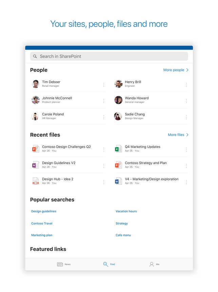The height and width of the screenshot is (292, 218).
Task: Open Tim Deboer's profile photo
Action: point(36,84)
